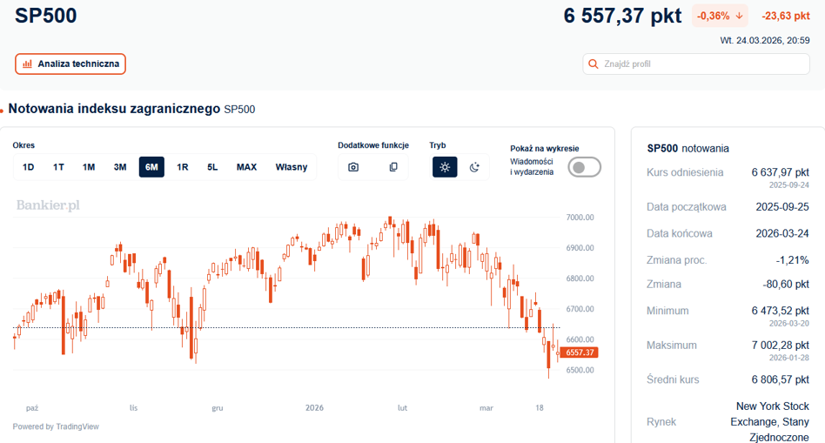Click the Bankier.pl watermark logo
This screenshot has width=825, height=443.
pyautogui.click(x=48, y=205)
